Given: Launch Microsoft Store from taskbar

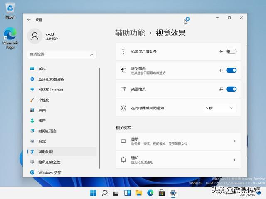Looking at the screenshot, I should [162, 193].
